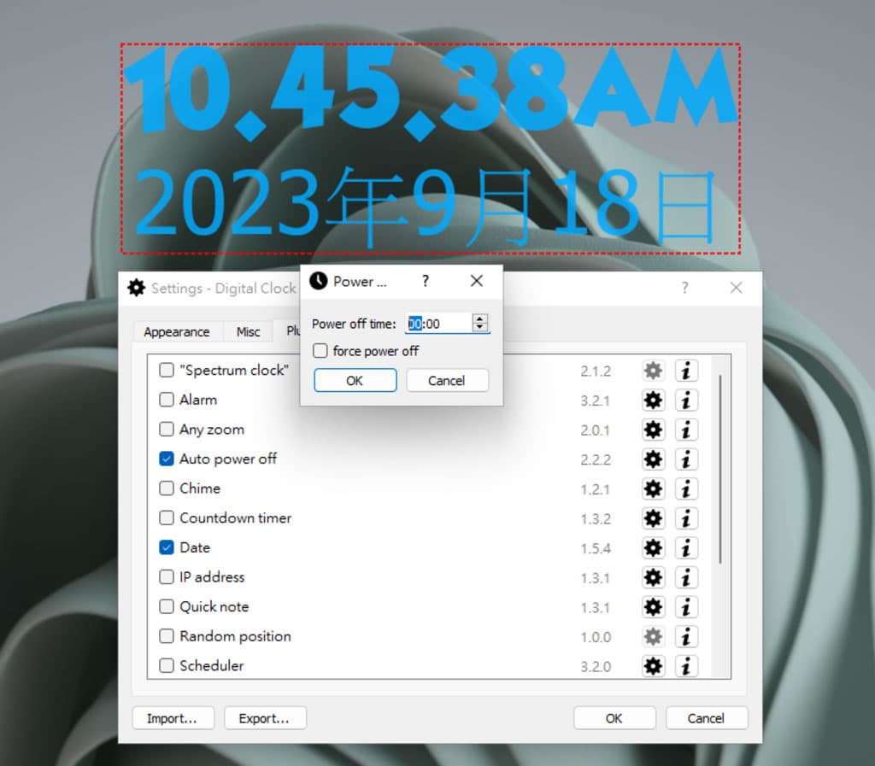Open settings gear for Random position plugin
Image resolution: width=875 pixels, height=766 pixels.
click(653, 637)
